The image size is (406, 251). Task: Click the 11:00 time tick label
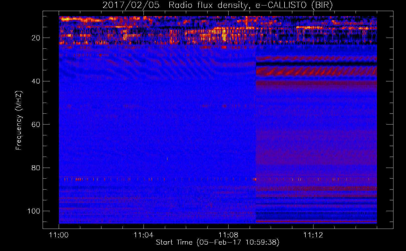click(x=59, y=235)
